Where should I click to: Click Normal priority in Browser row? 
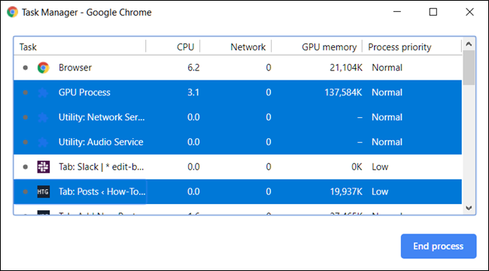pos(387,68)
